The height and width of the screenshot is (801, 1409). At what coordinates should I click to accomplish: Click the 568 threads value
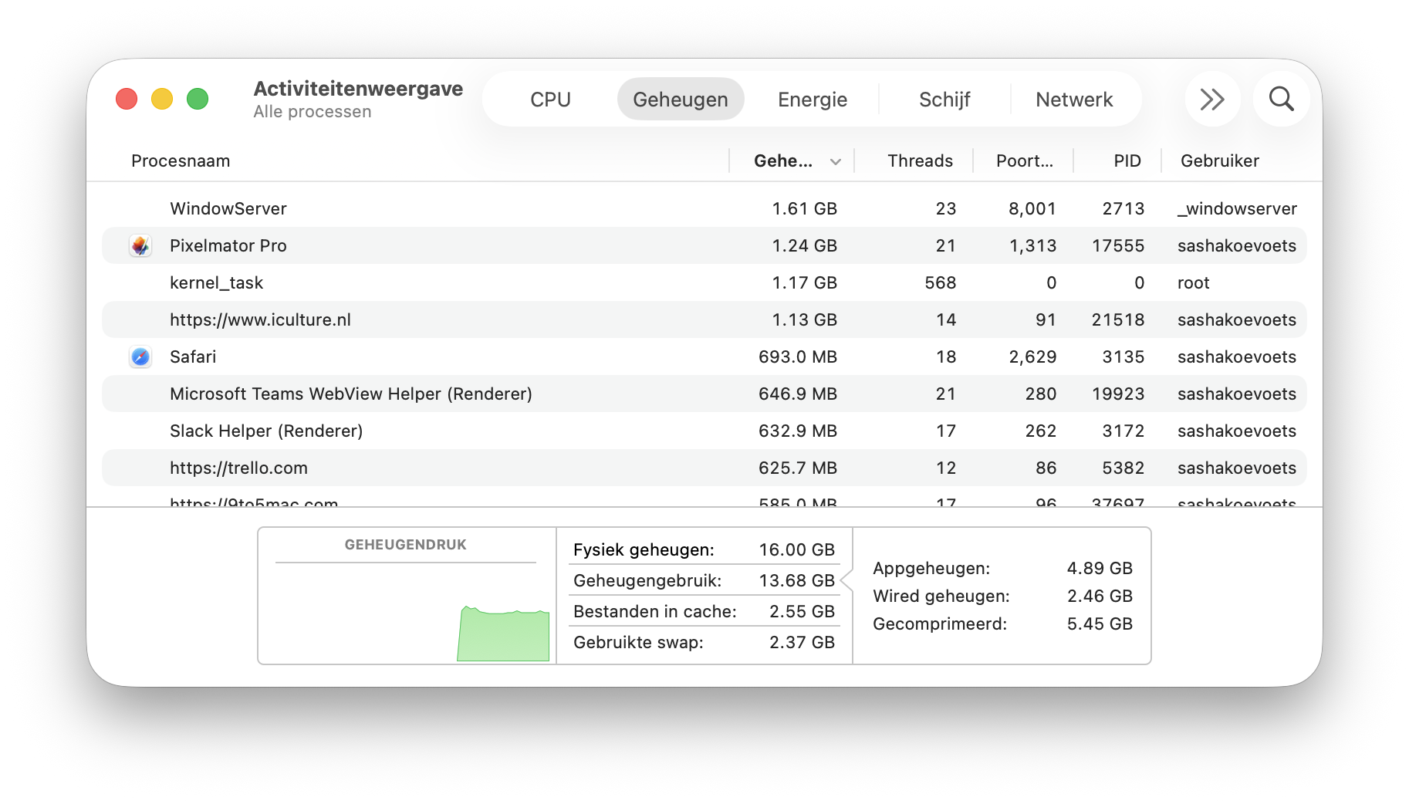[x=941, y=282]
